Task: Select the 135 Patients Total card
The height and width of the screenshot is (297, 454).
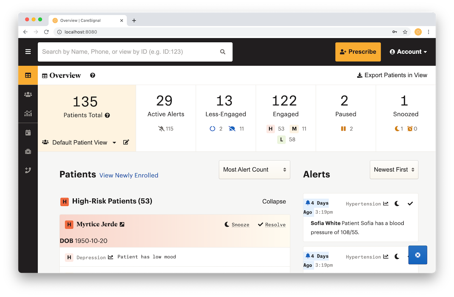Action: [87, 118]
